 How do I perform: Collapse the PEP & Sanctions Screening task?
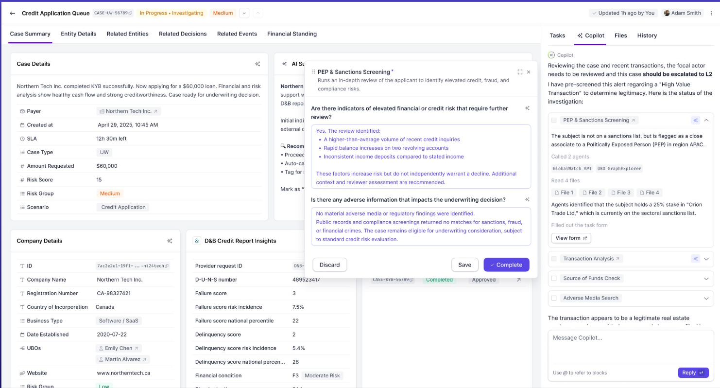click(x=706, y=120)
